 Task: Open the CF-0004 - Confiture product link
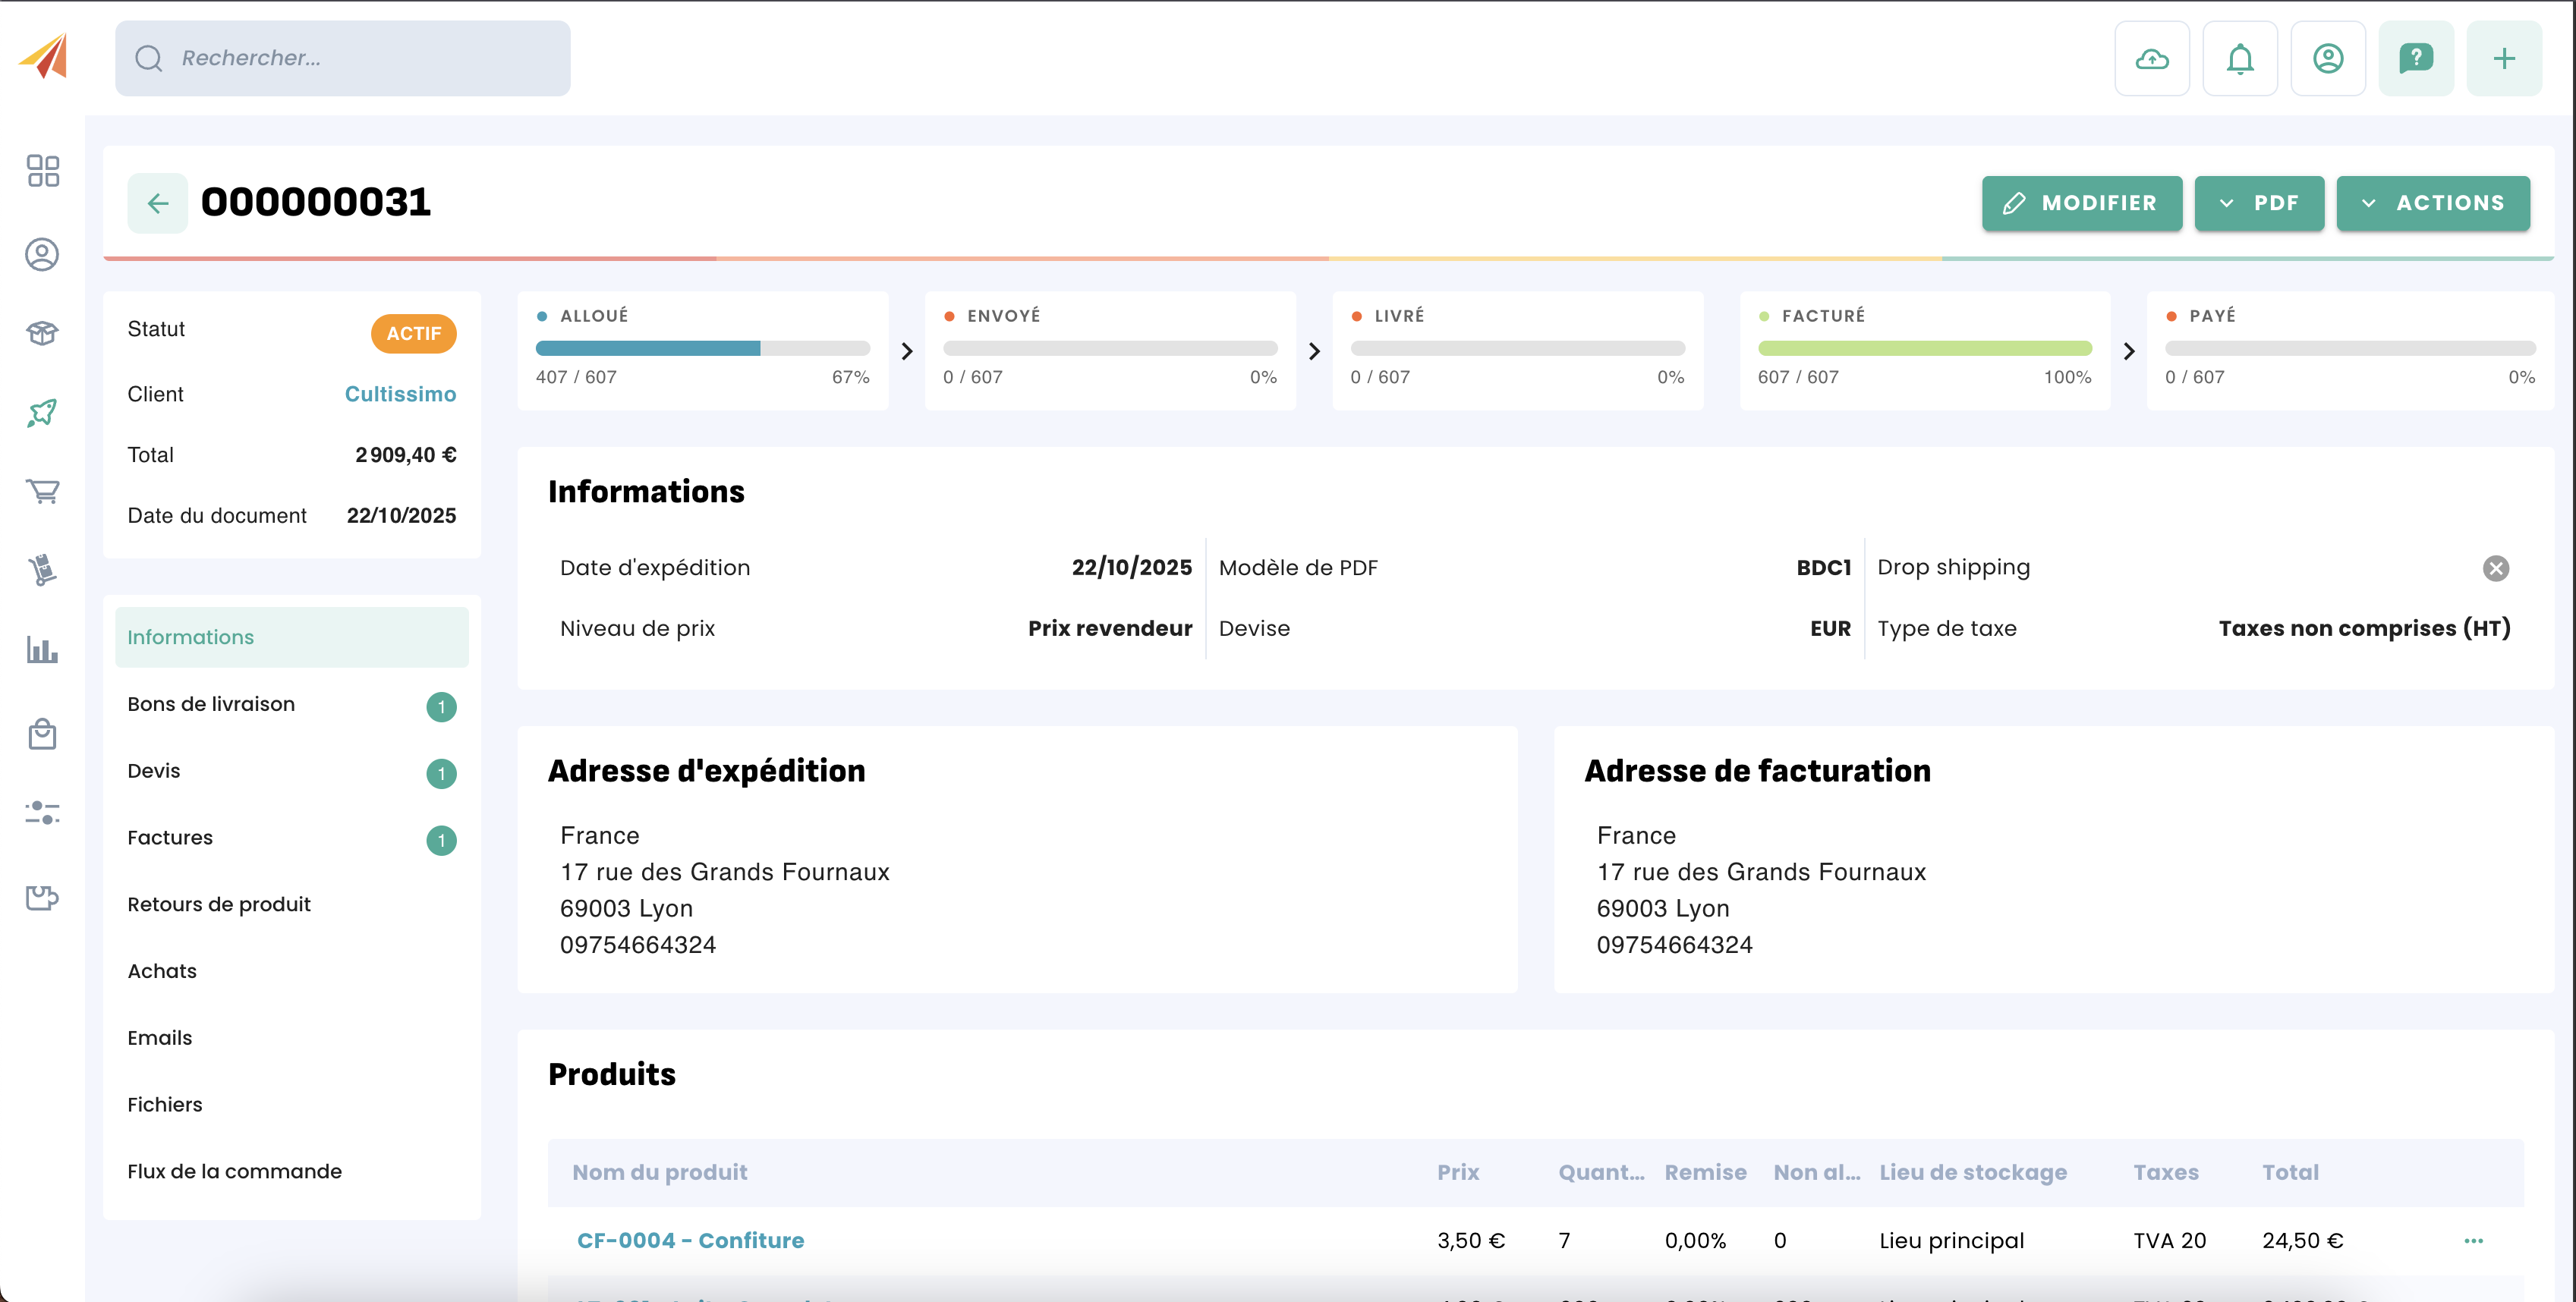tap(690, 1240)
